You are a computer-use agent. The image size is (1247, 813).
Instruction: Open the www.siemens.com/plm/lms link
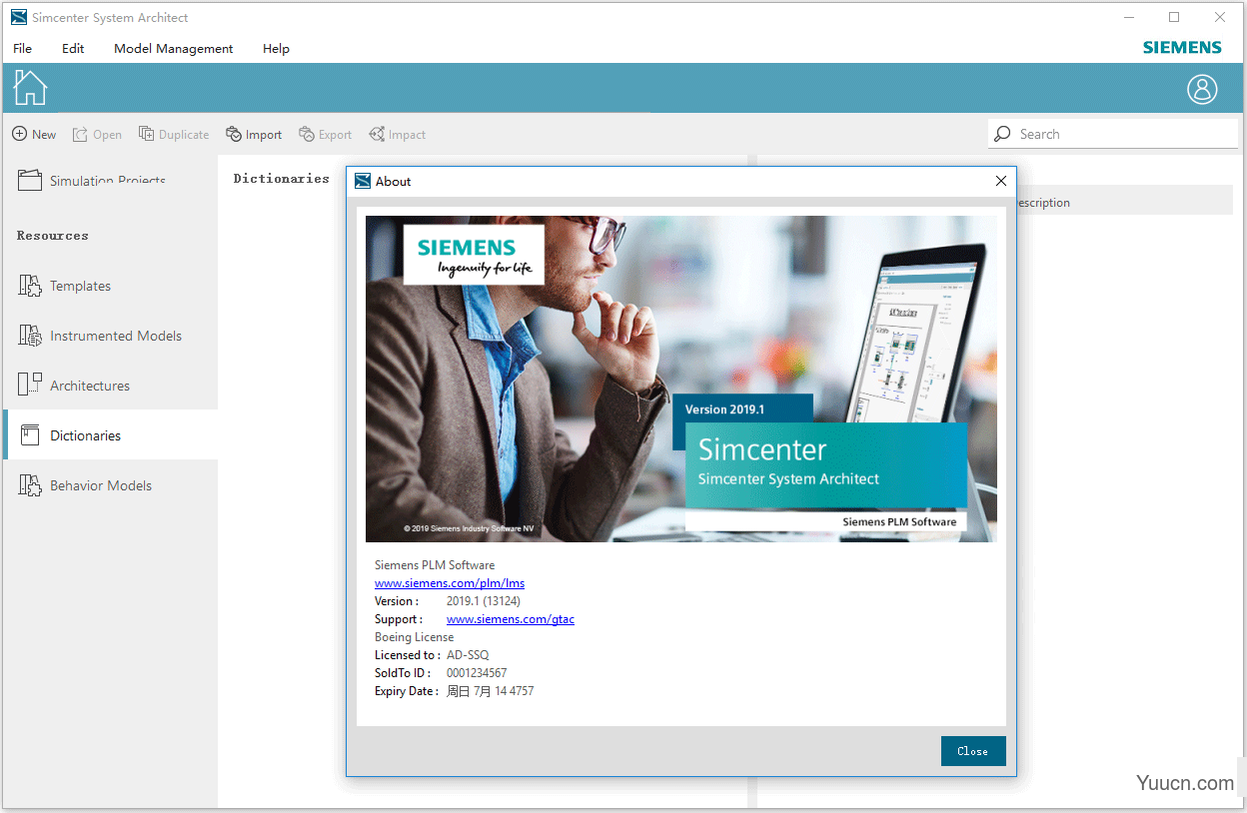(x=450, y=583)
